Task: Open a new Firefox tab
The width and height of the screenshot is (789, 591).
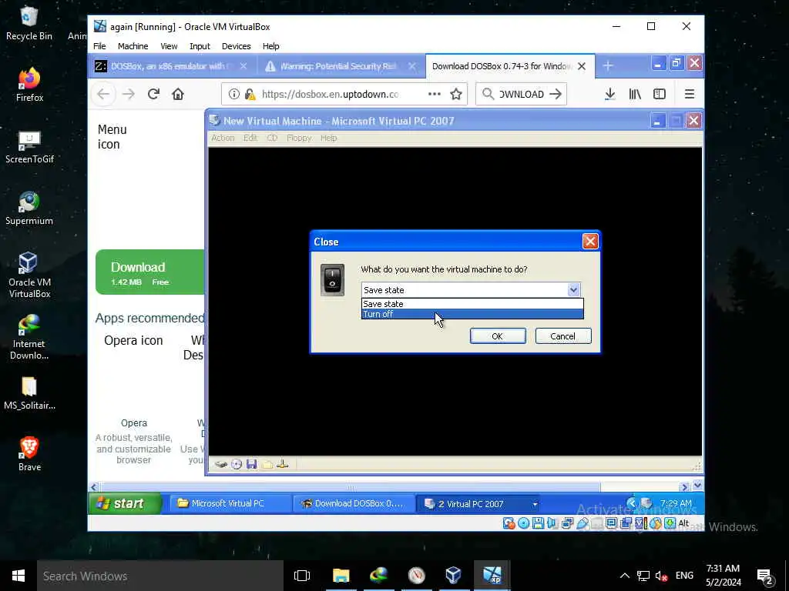Action: [x=608, y=66]
